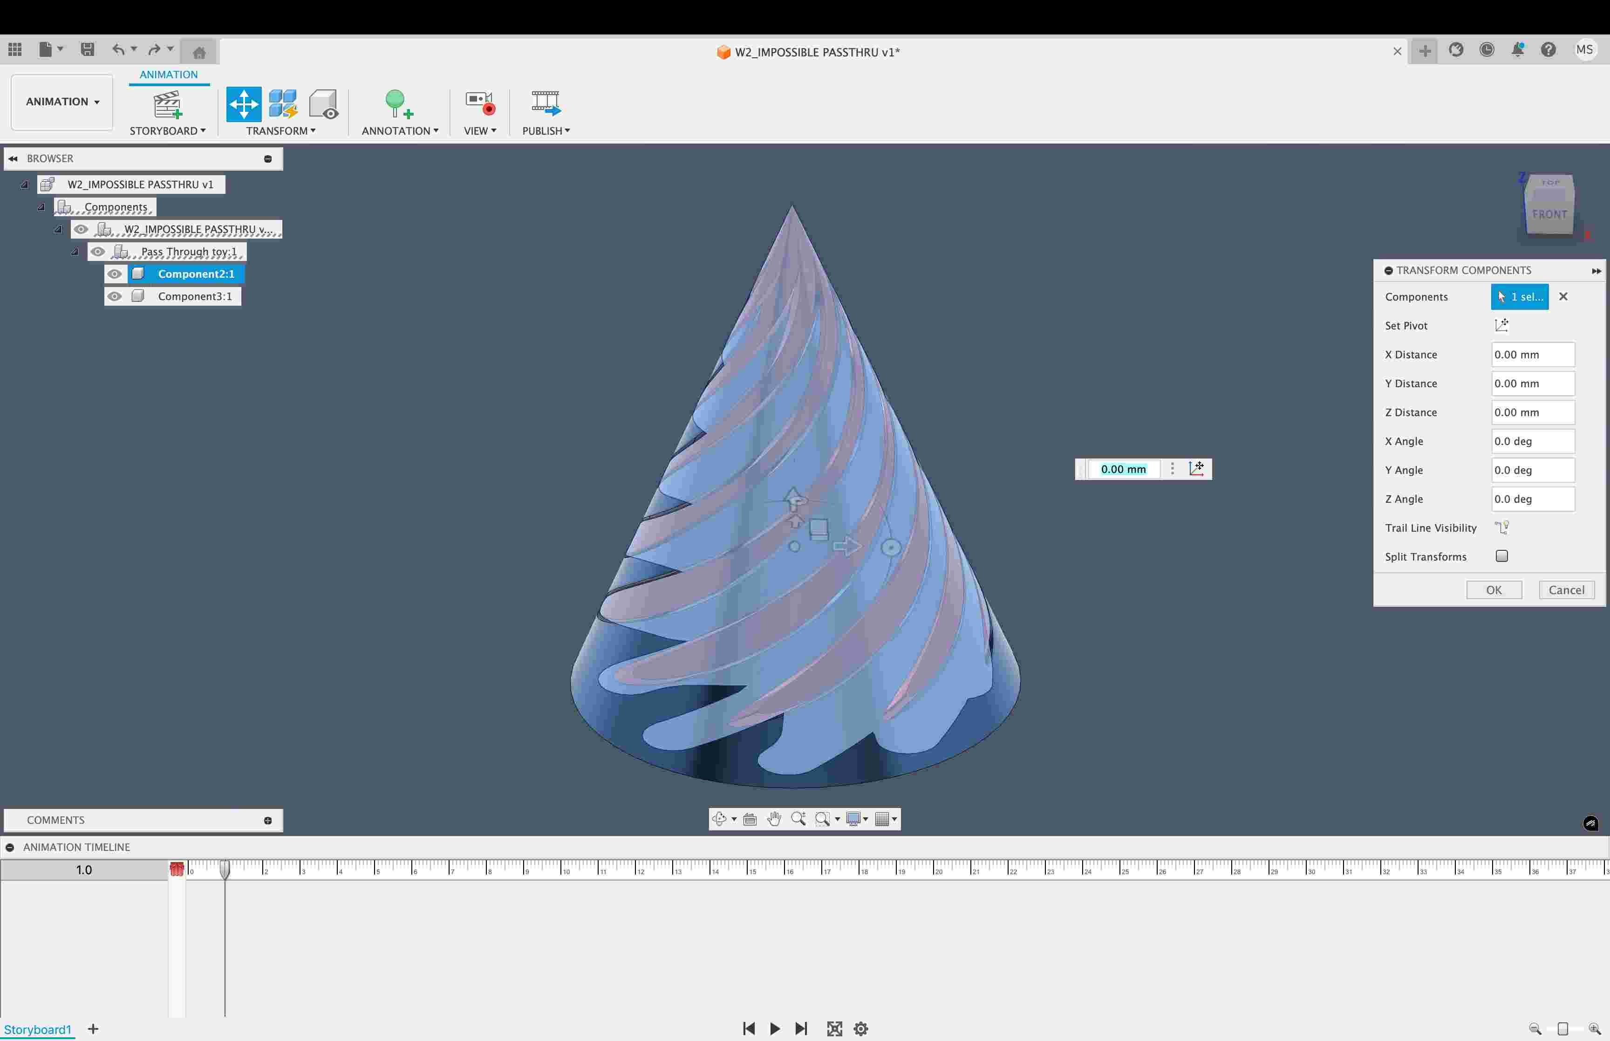1610x1041 pixels.
Task: Select the Pan hand tool
Action: tap(774, 819)
